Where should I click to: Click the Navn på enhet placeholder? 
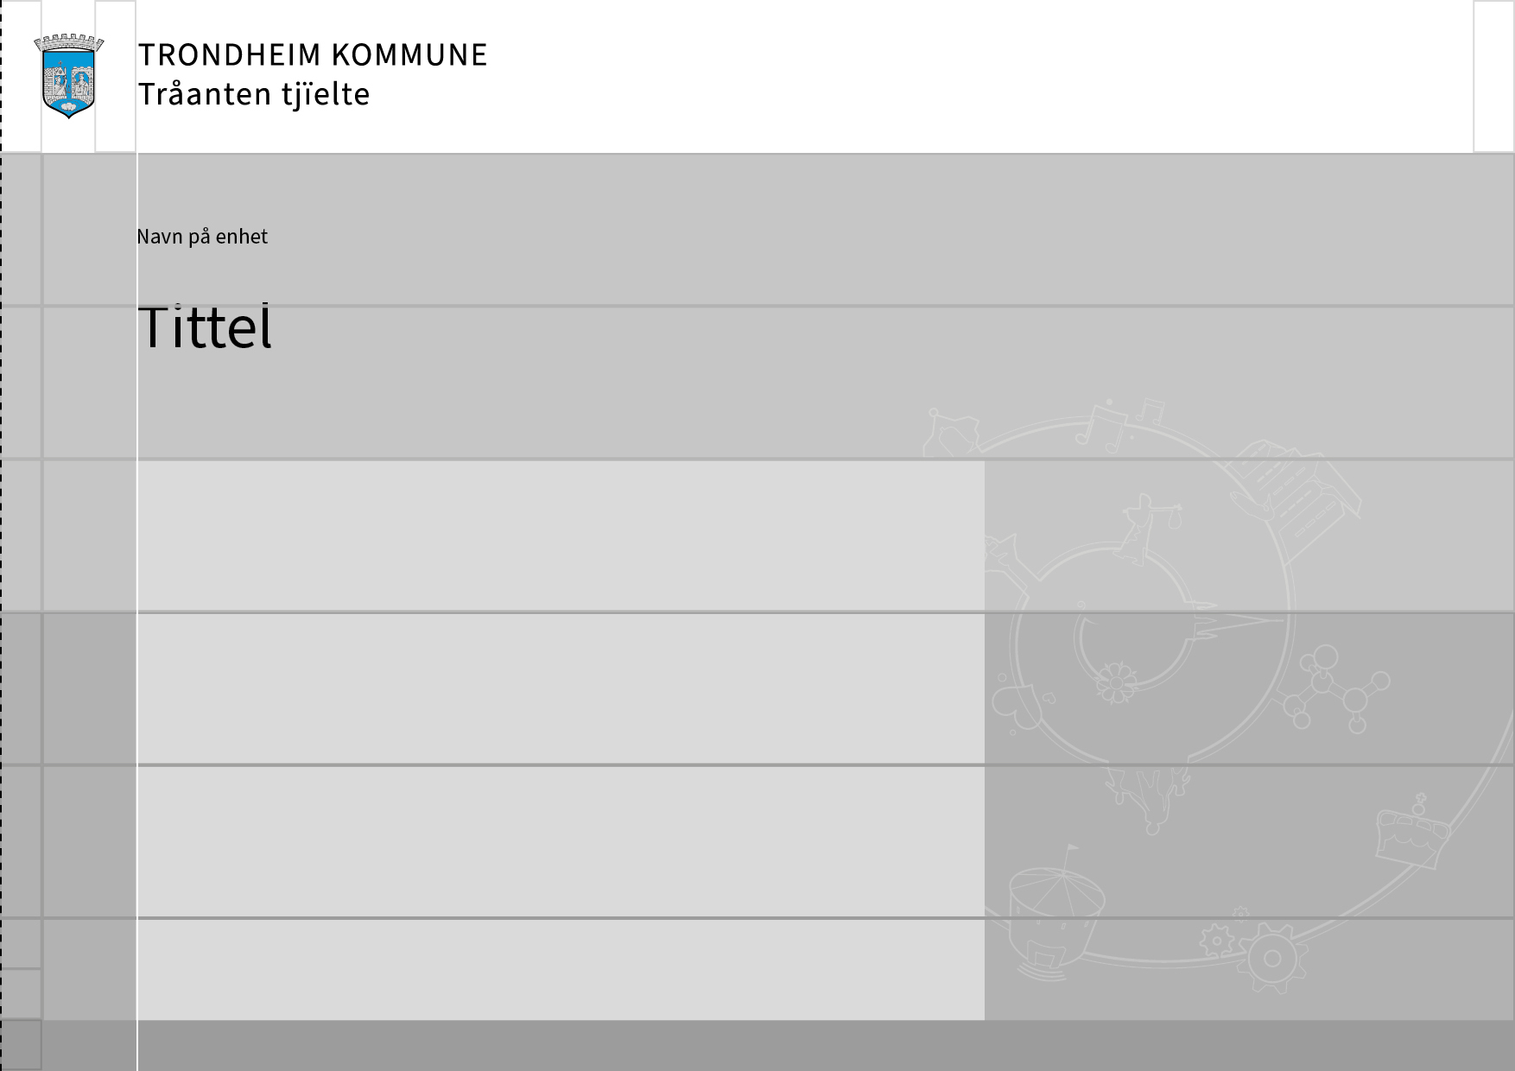tap(202, 237)
